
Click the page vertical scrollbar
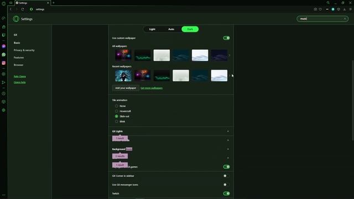point(353,101)
